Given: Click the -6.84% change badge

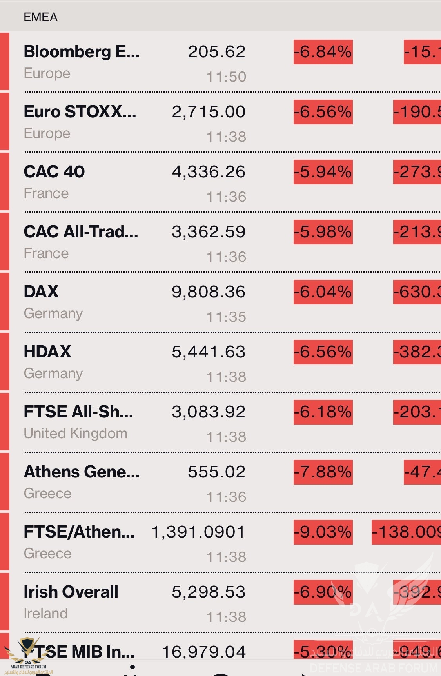Looking at the screenshot, I should click(x=323, y=52).
